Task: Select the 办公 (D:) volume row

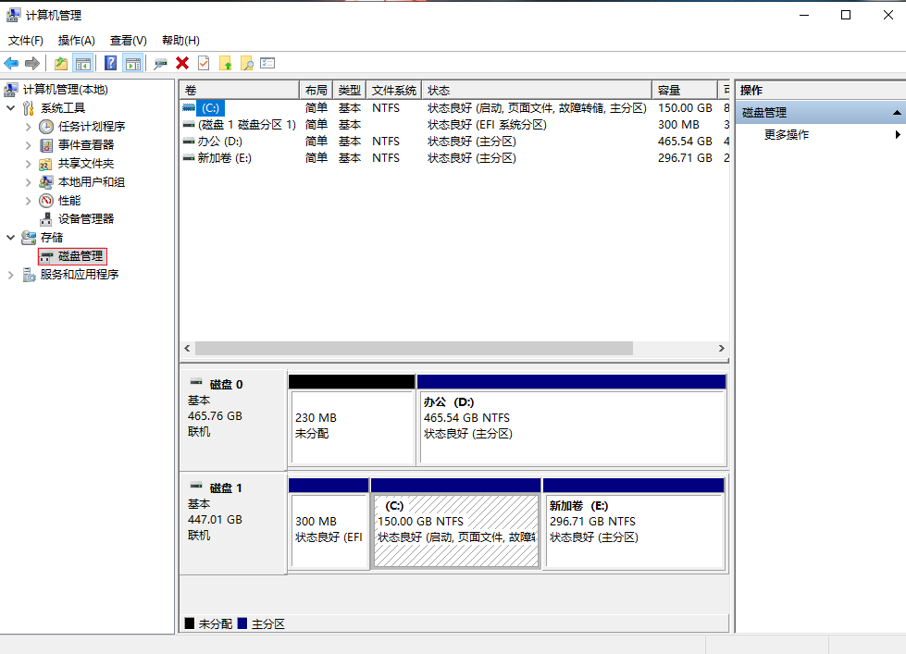Action: coord(219,142)
